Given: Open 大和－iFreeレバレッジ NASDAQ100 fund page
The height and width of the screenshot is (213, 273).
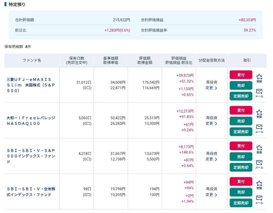Looking at the screenshot, I should [x=31, y=121].
